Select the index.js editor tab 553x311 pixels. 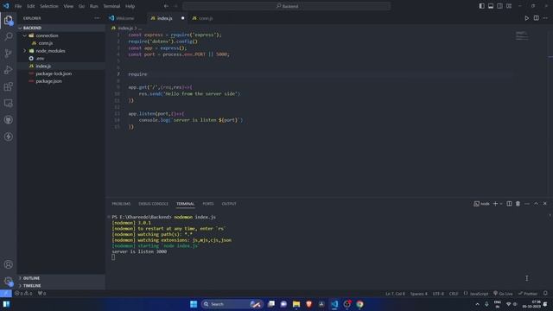pos(165,18)
